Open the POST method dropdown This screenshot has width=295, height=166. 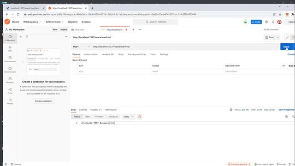tap(81, 47)
